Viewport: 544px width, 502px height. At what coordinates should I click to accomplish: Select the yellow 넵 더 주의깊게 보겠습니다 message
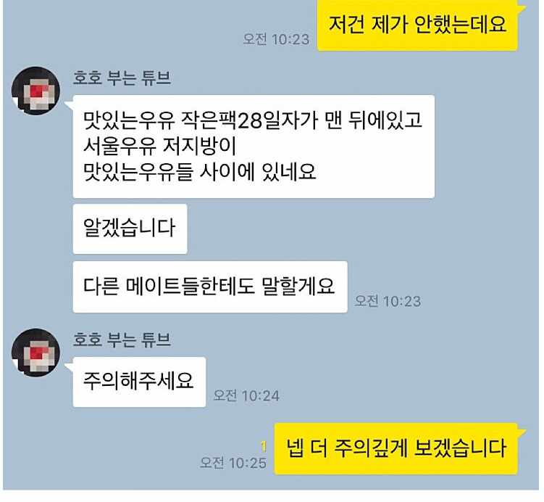[x=396, y=448]
